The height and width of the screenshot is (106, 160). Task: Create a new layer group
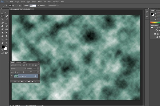[x=29, y=81]
